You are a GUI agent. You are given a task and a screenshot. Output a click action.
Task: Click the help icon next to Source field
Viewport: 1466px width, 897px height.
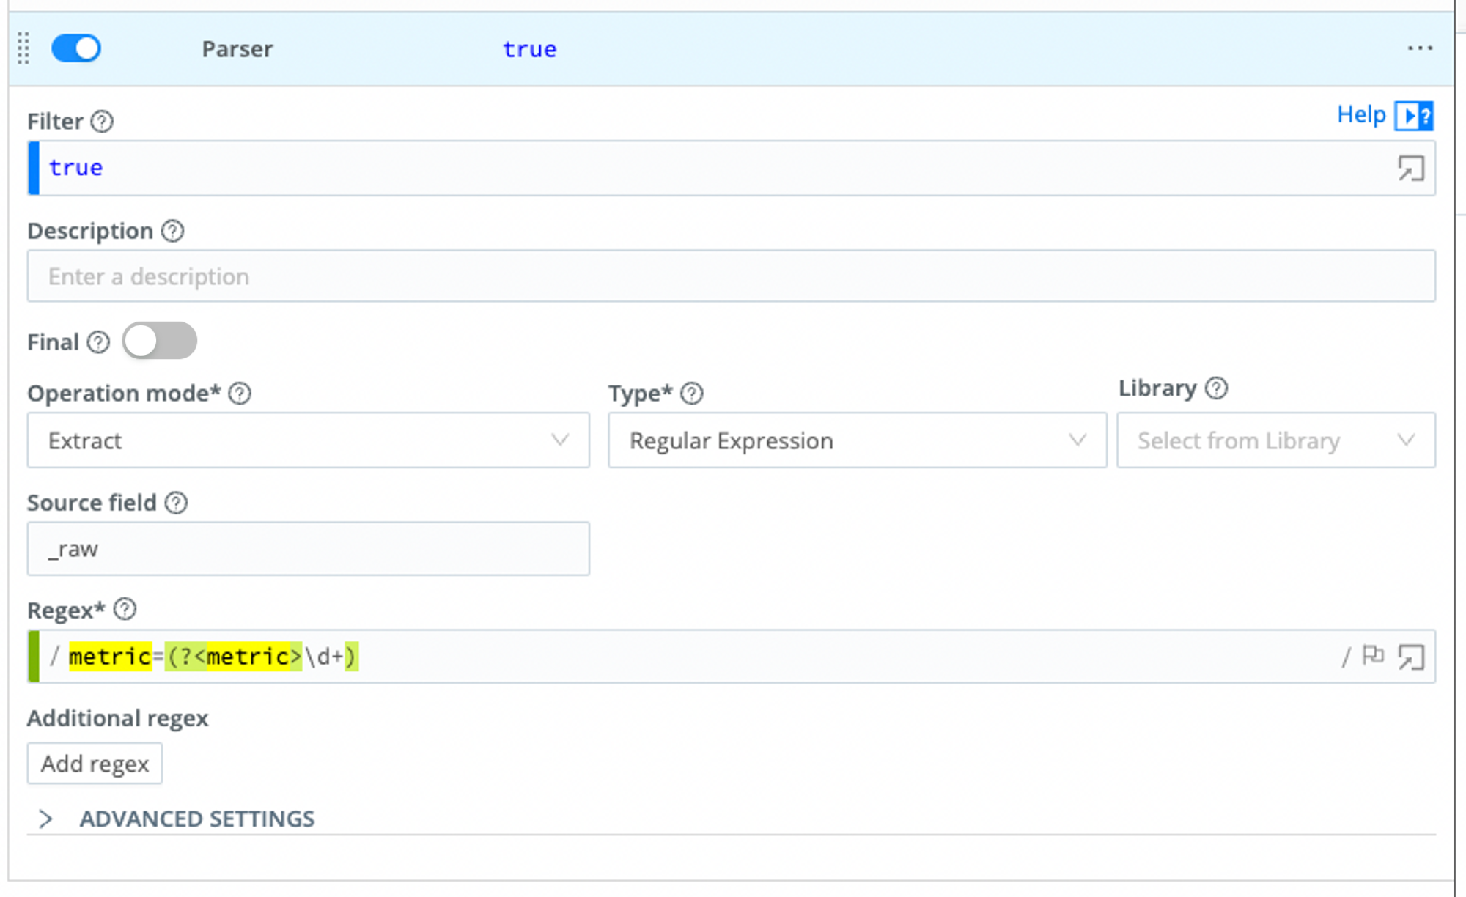point(175,503)
